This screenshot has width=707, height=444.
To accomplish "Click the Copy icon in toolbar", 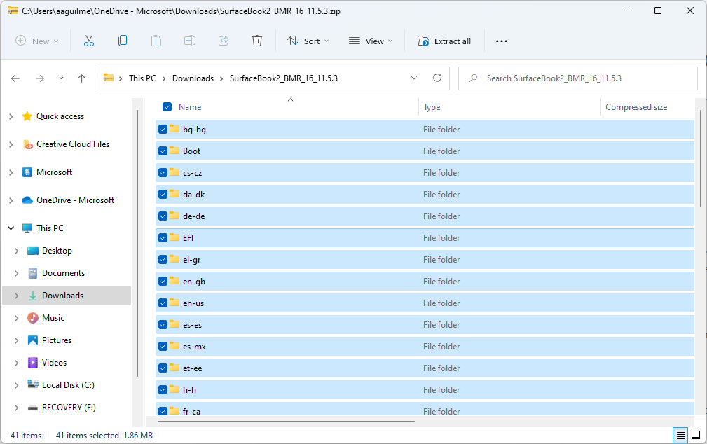I will click(123, 41).
